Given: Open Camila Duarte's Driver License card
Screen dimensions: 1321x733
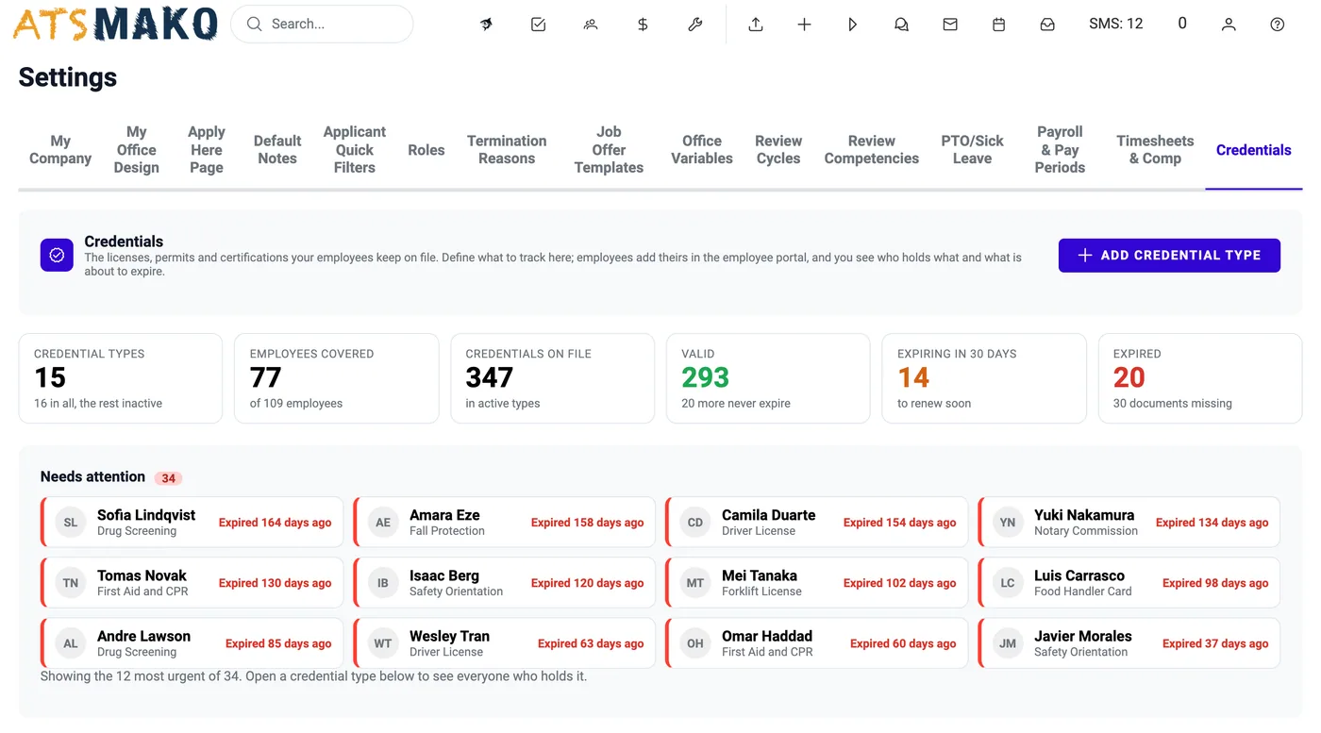Looking at the screenshot, I should click(x=817, y=523).
